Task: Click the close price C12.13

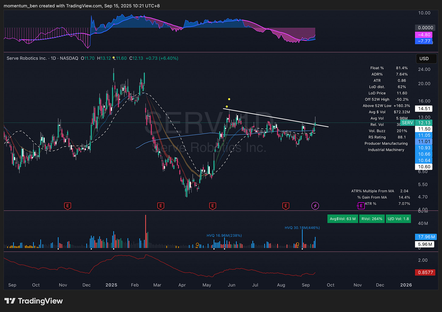Action: tap(136, 58)
